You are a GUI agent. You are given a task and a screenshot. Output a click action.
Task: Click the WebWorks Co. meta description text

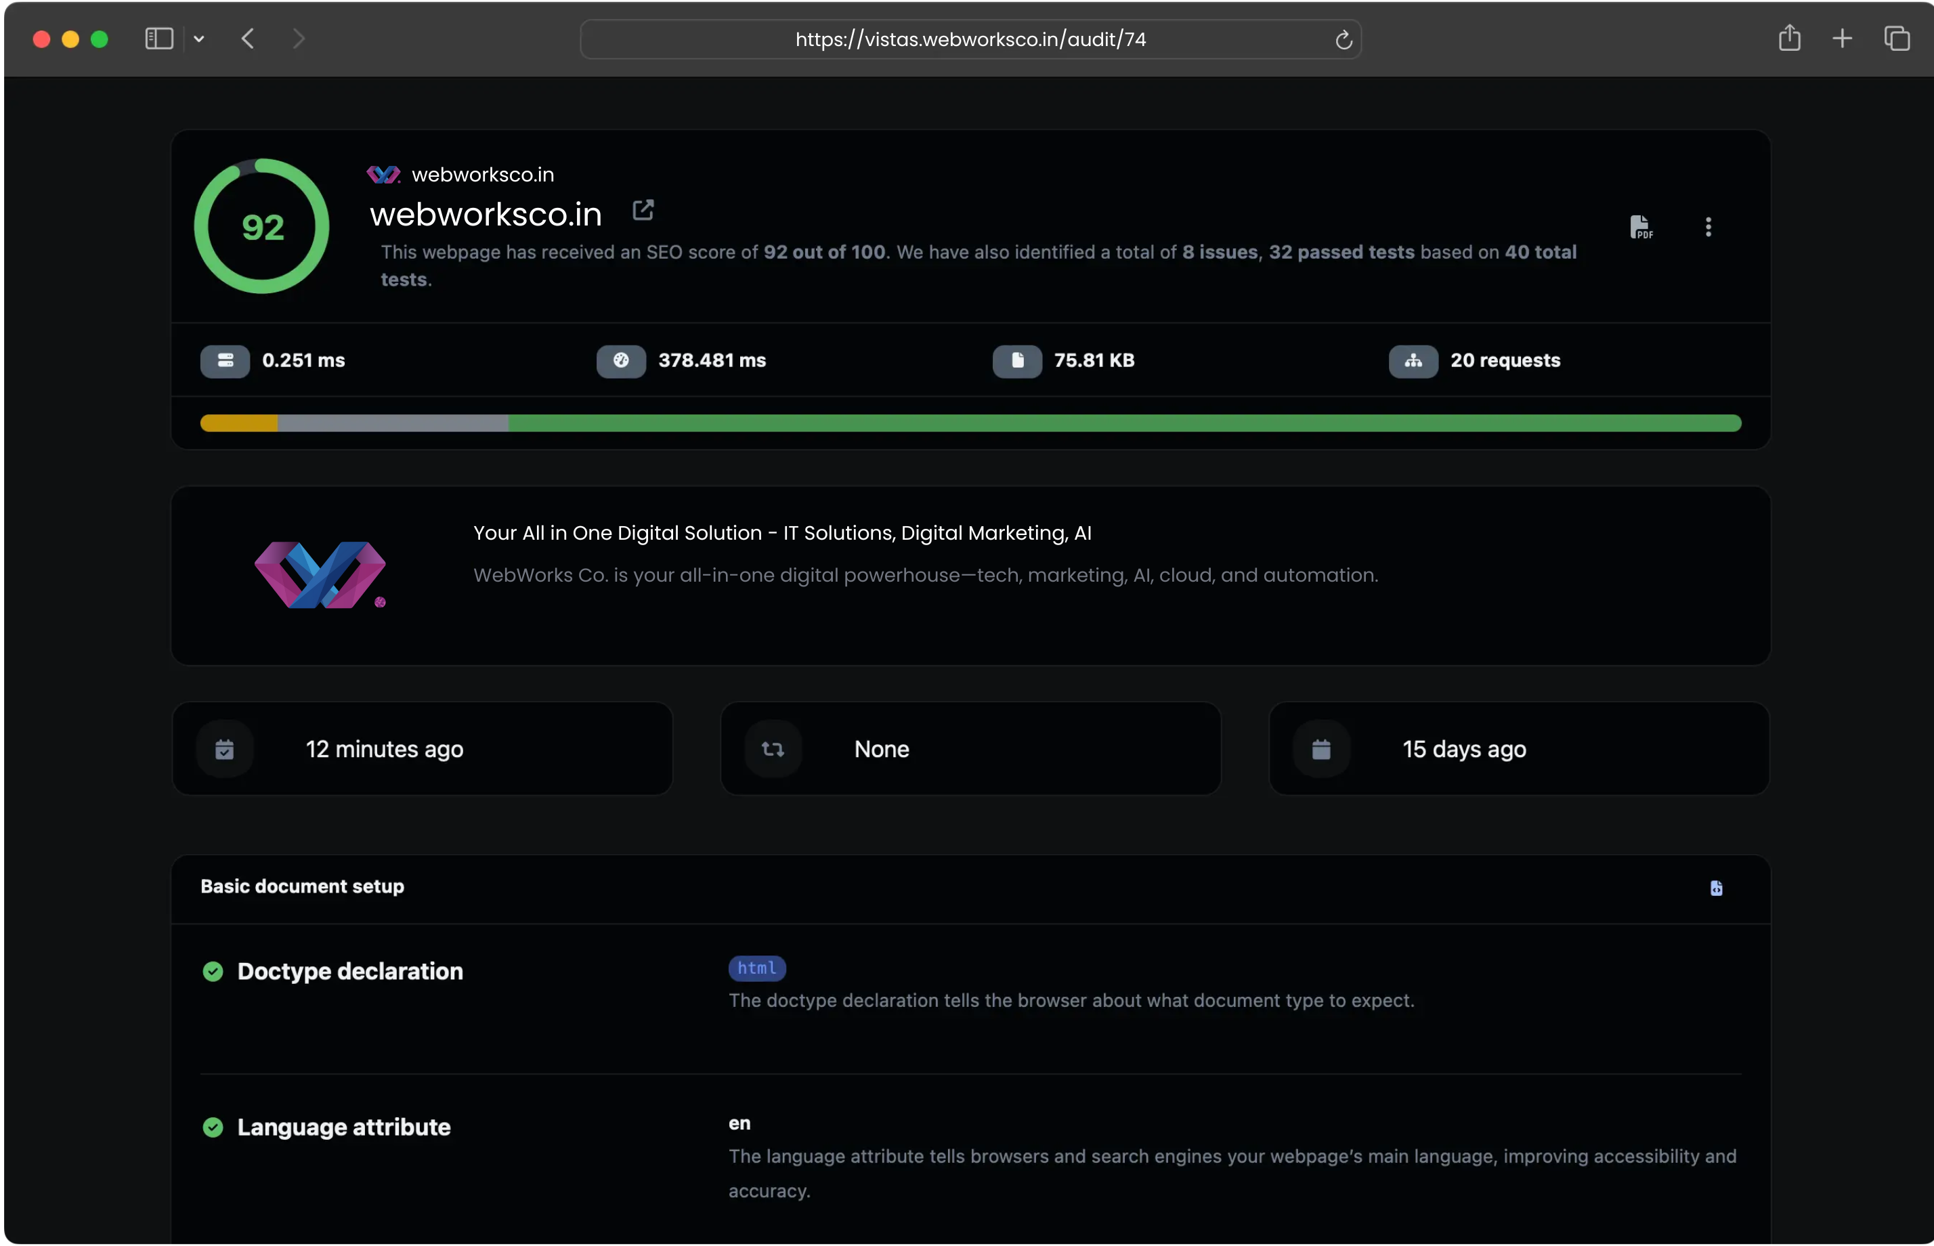(x=925, y=574)
